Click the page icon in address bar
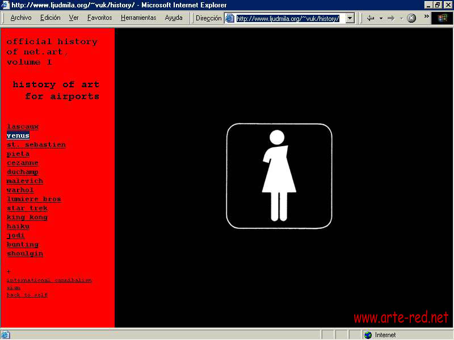This screenshot has height=340, width=454. point(230,18)
